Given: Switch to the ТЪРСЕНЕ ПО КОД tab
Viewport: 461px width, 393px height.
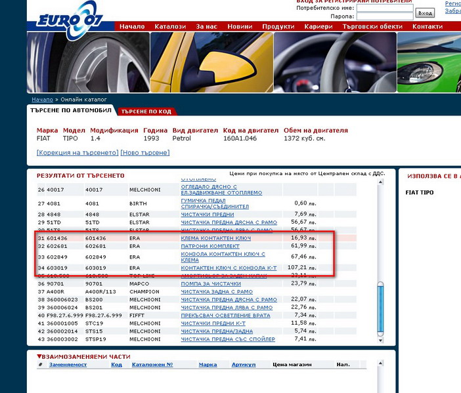Looking at the screenshot, I should (x=146, y=112).
